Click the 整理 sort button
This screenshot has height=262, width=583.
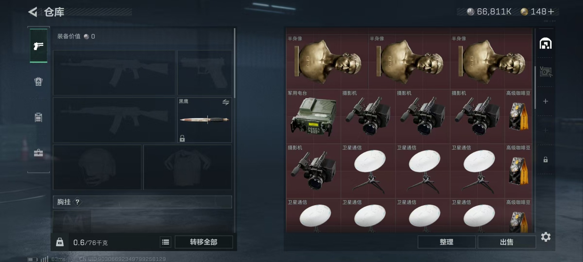[447, 242]
